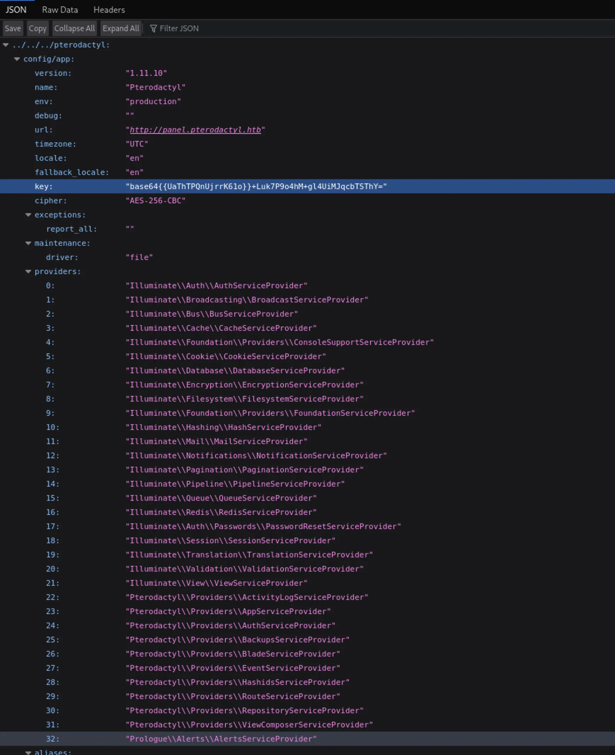This screenshot has height=755, width=615.
Task: Select the timezone "UTC" row
Action: pyautogui.click(x=307, y=144)
